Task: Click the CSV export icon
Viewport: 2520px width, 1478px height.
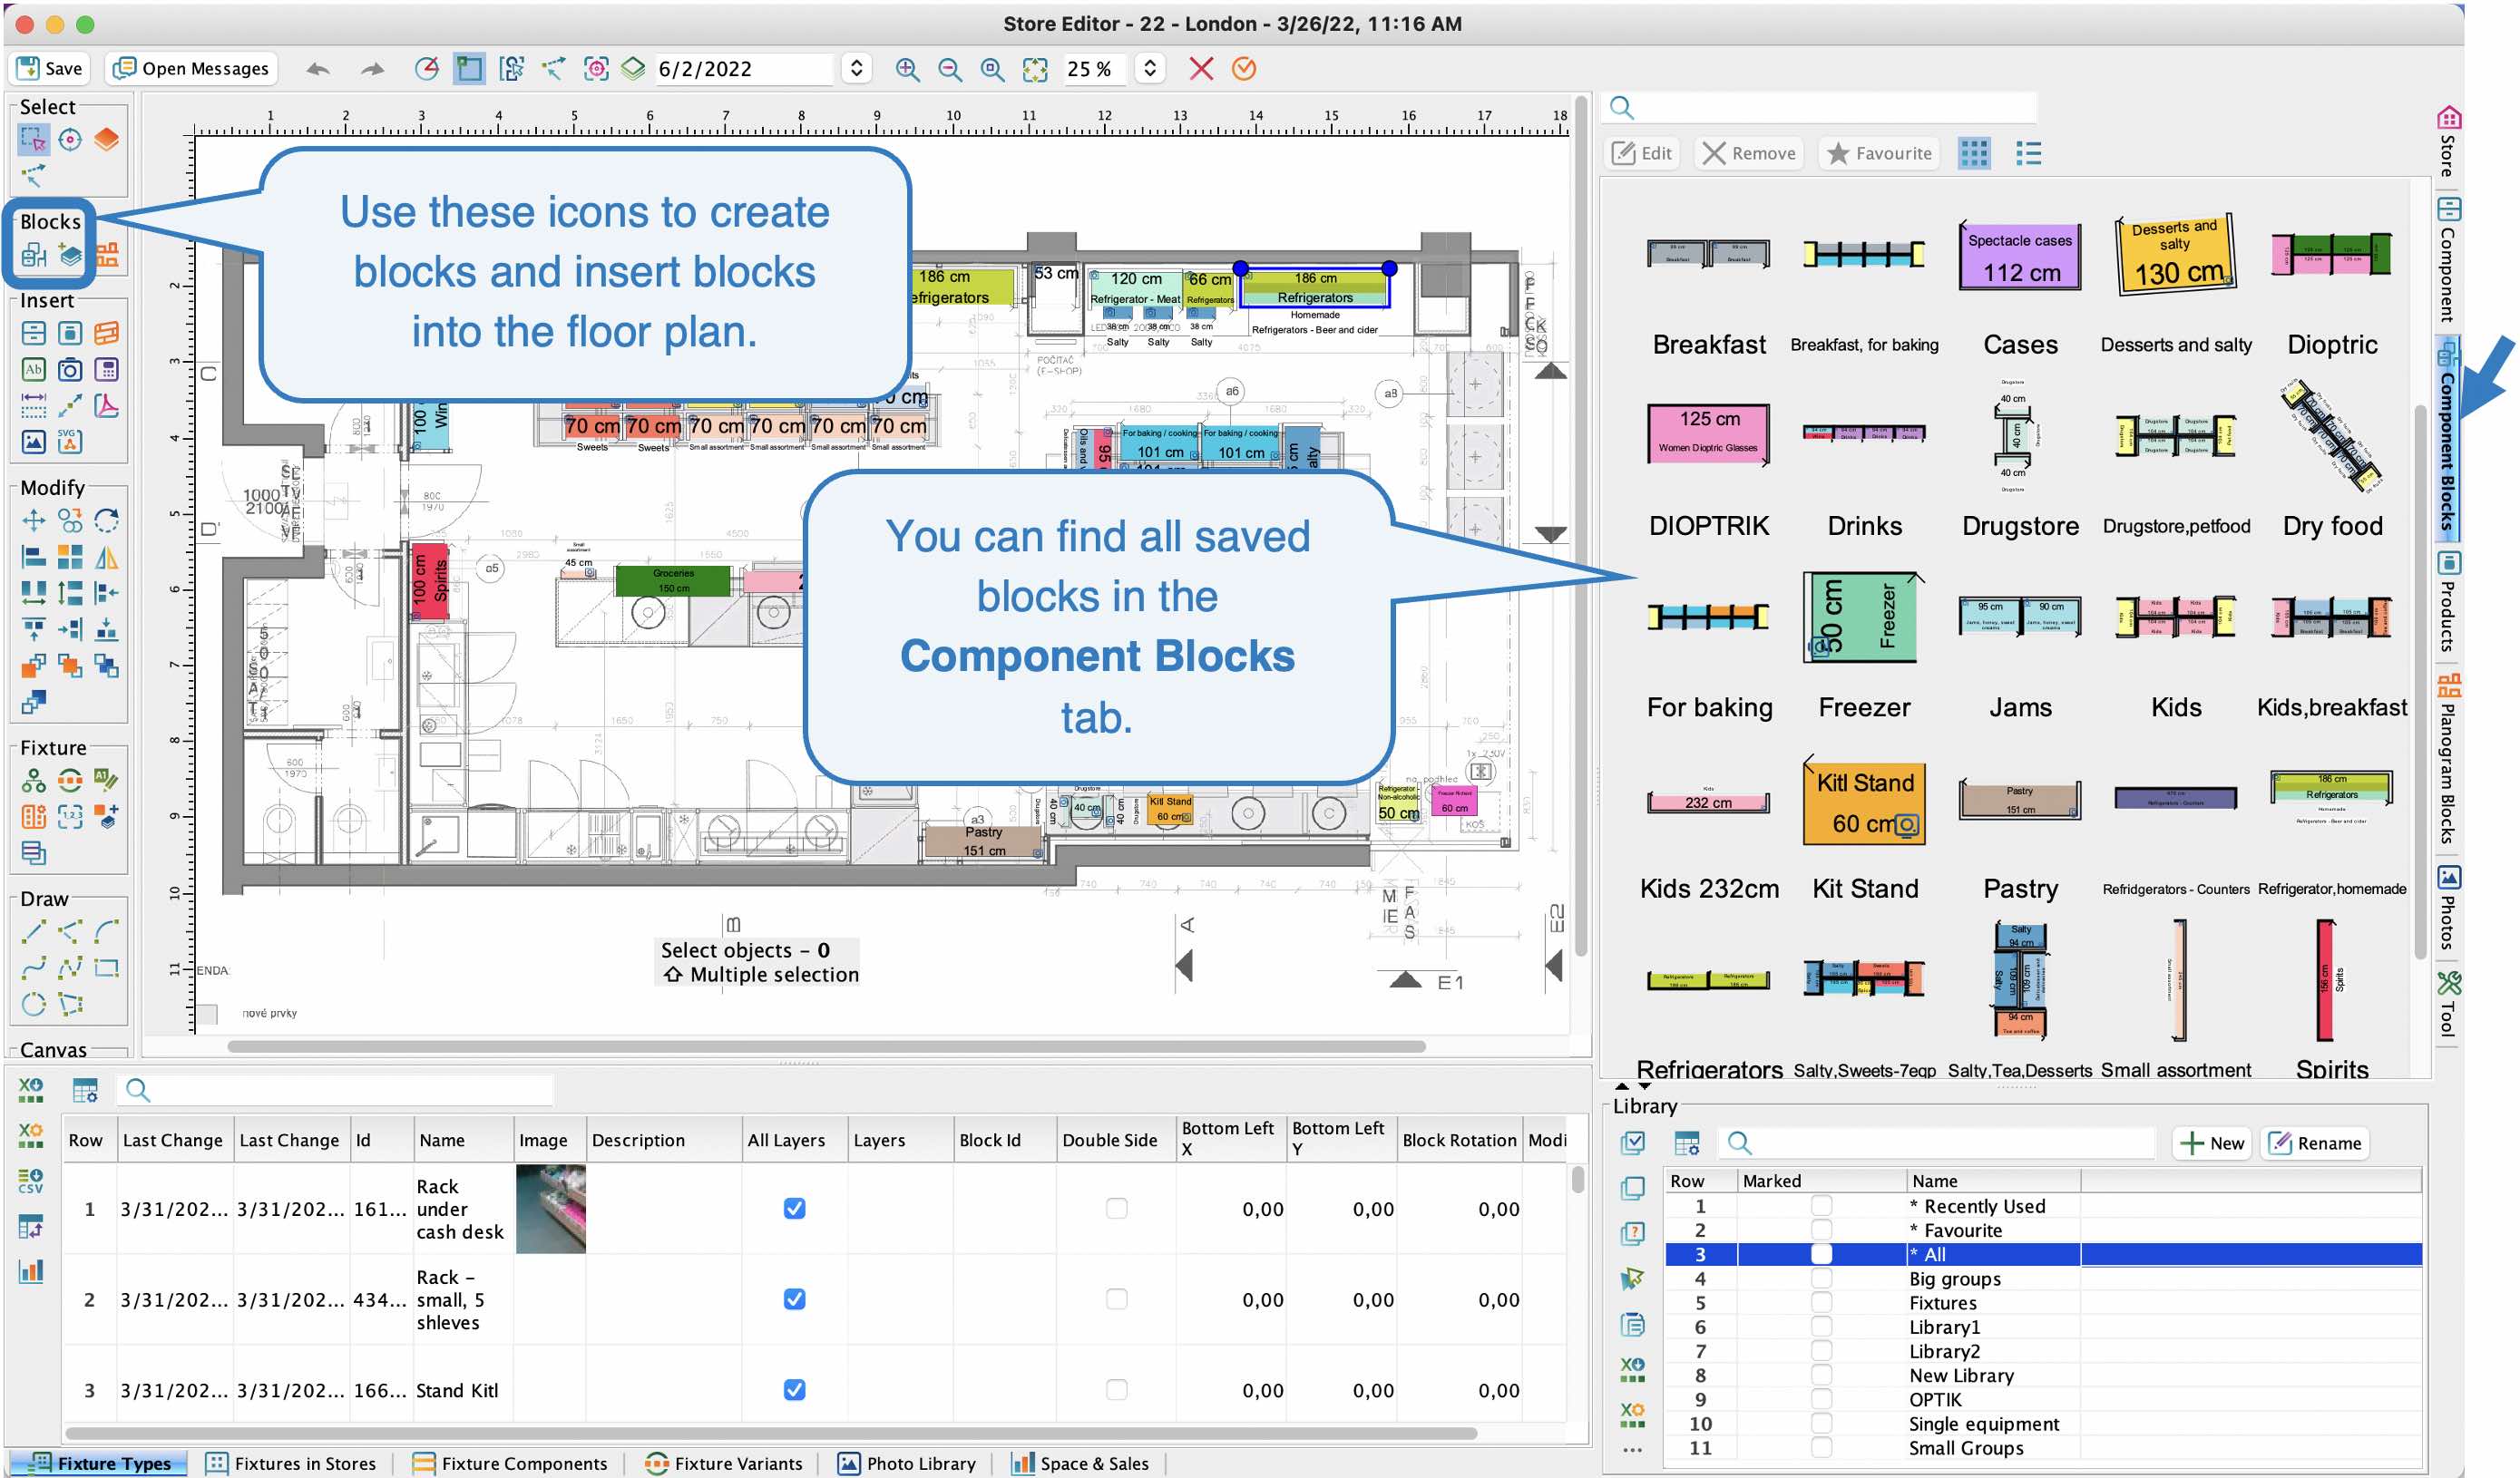Action: tap(31, 1181)
